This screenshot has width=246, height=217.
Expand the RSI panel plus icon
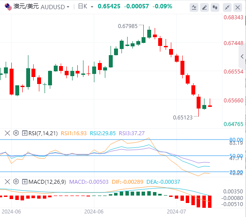[24, 133]
